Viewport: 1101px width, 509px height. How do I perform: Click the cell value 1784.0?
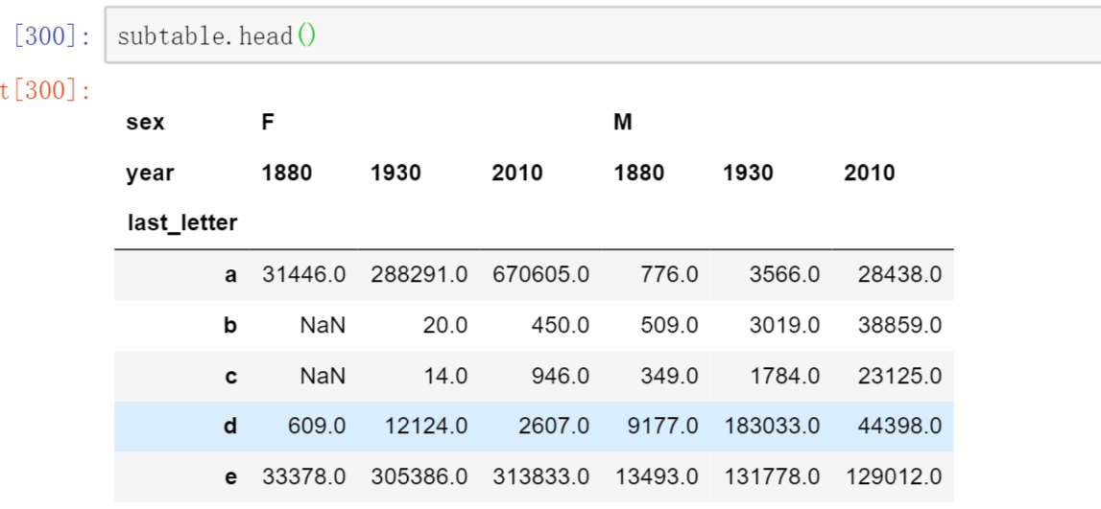784,377
